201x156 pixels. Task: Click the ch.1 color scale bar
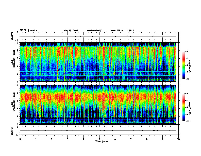click(x=184, y=65)
